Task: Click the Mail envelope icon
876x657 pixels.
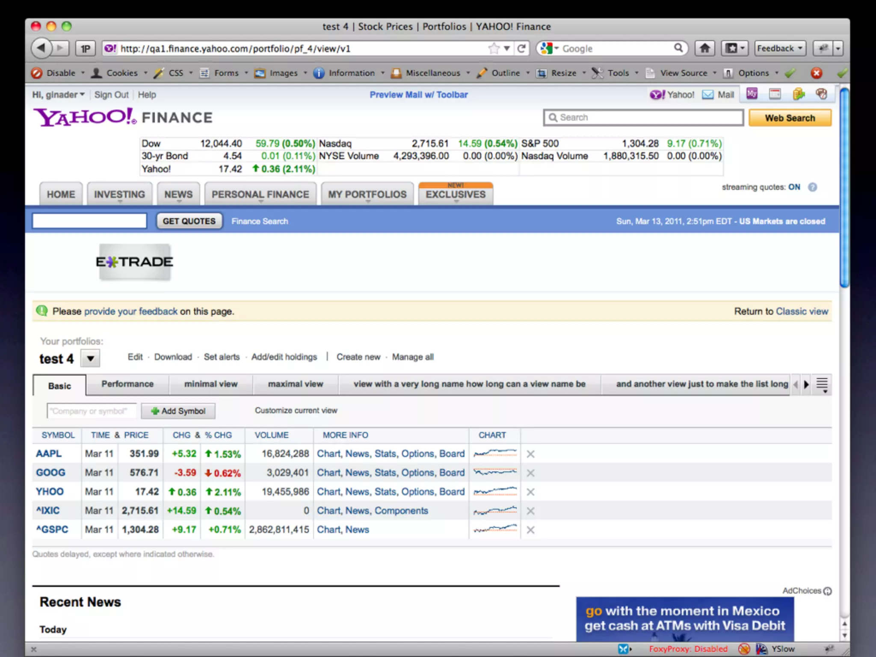Action: point(708,95)
